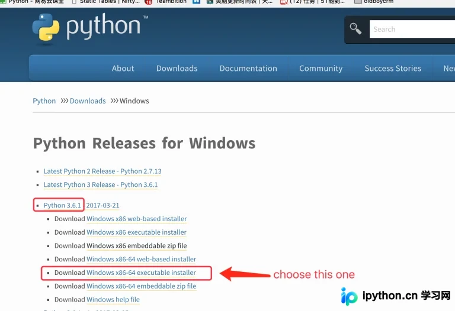455x311 pixels.
Task: Download Windows x86 web-based installer
Action: click(x=137, y=219)
